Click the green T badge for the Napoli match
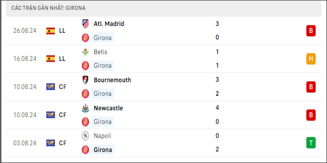Viewport: 327px width, 163px height. (311, 143)
